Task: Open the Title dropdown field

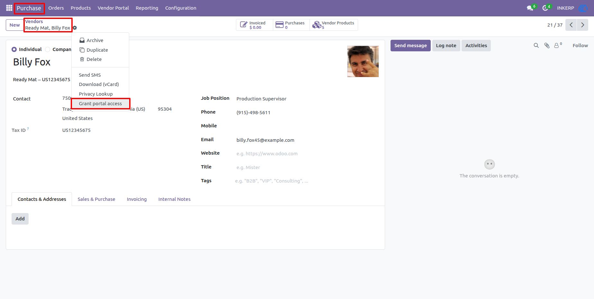Action: coord(307,167)
